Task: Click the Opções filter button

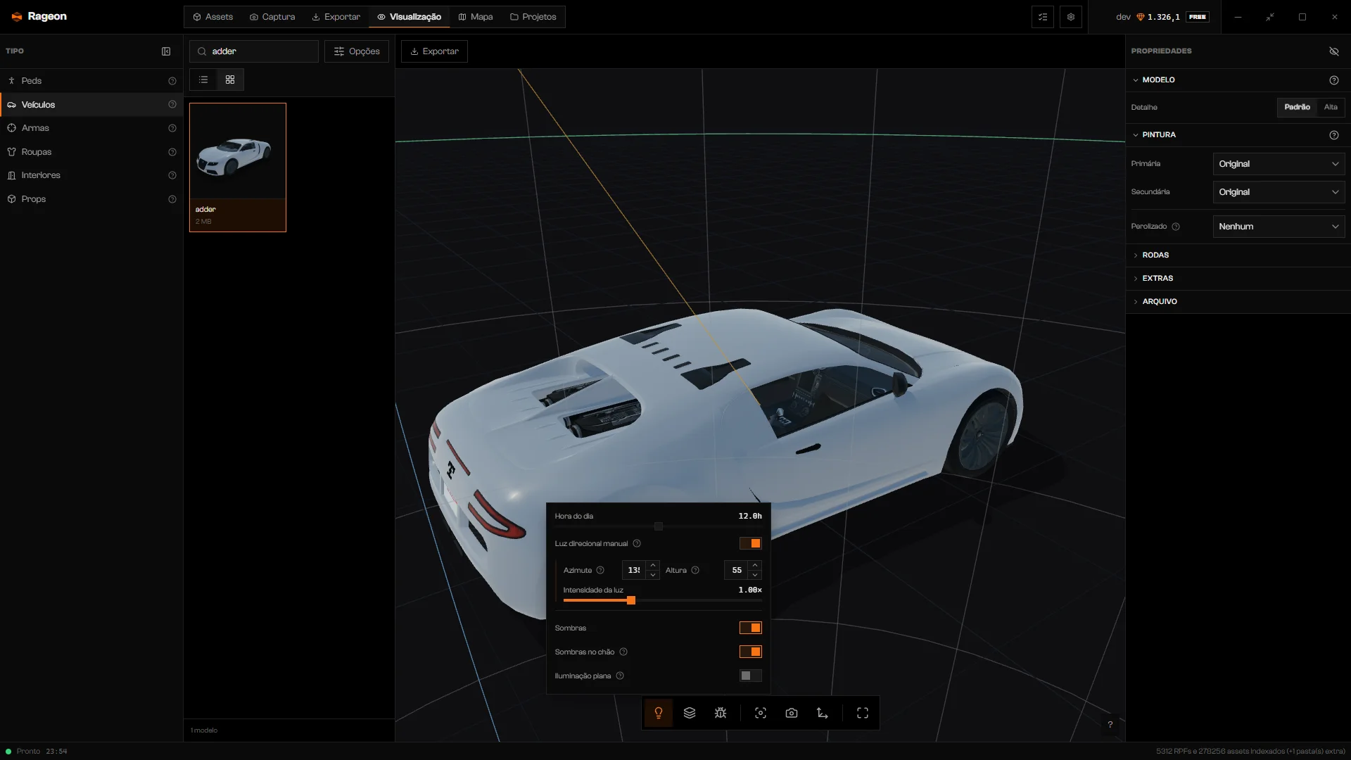Action: coord(357,51)
